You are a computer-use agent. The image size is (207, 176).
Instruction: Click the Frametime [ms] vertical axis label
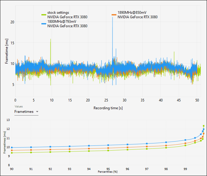click(7, 51)
